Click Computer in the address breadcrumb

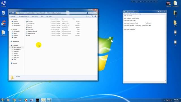pyautogui.click(x=22, y=13)
